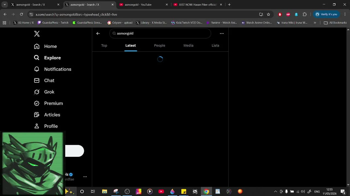This screenshot has height=196, width=350.
Task: Open GuardiaPheiz - Twitch bookmark
Action: pos(53,23)
